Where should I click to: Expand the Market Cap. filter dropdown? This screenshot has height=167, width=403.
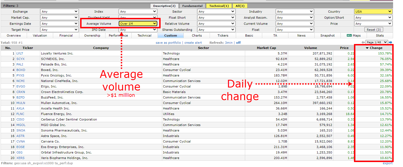coord(59,18)
